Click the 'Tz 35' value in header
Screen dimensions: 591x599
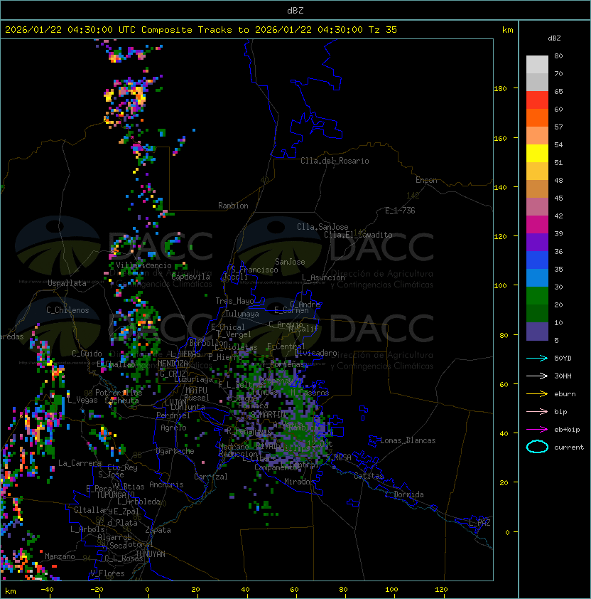383,30
